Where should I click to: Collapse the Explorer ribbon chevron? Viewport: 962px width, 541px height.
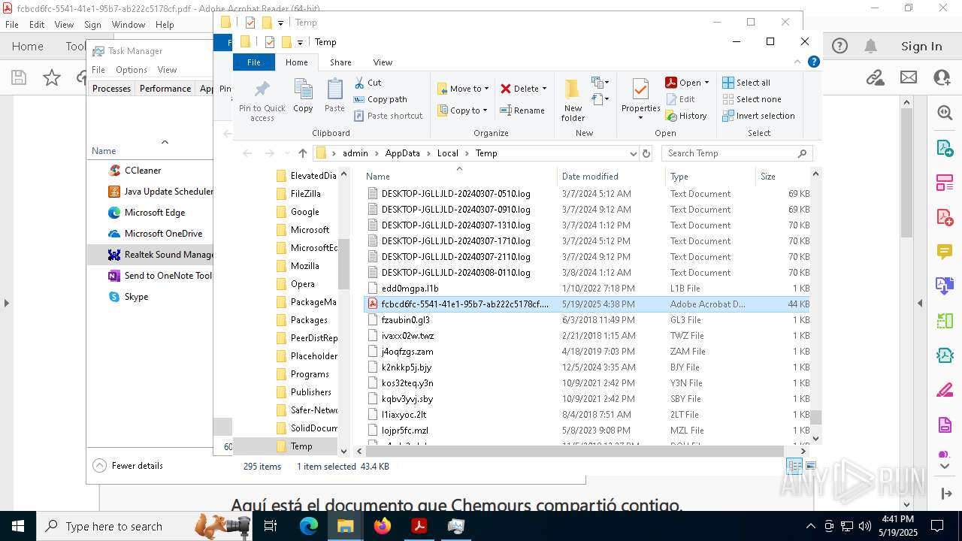pyautogui.click(x=798, y=62)
